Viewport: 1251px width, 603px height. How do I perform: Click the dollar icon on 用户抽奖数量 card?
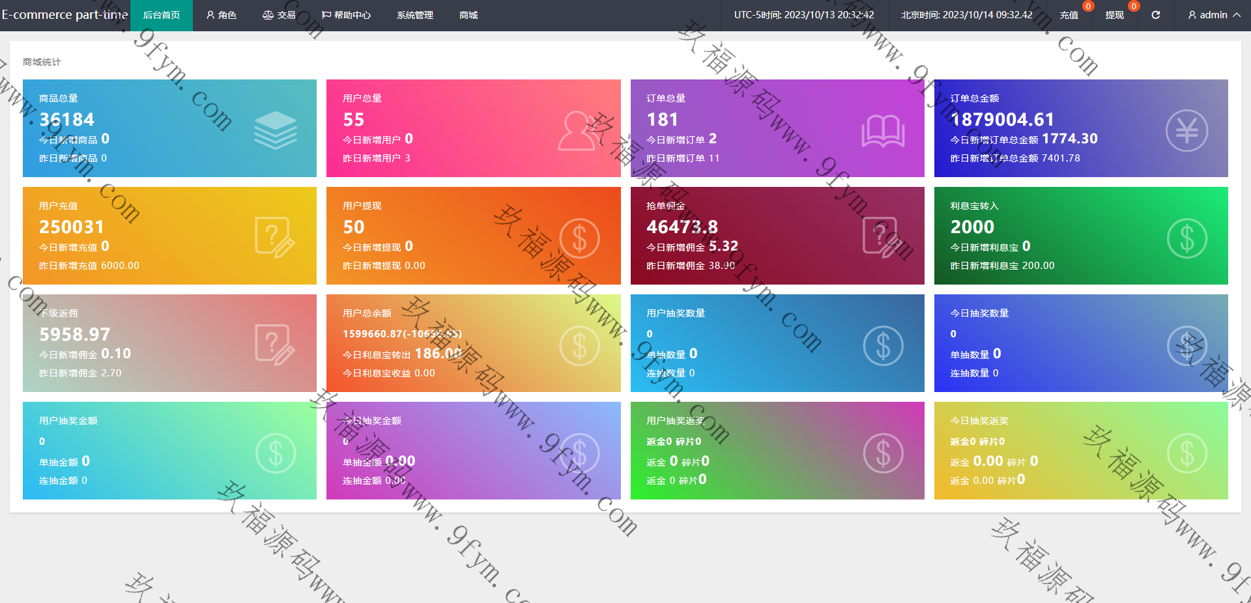coord(883,346)
